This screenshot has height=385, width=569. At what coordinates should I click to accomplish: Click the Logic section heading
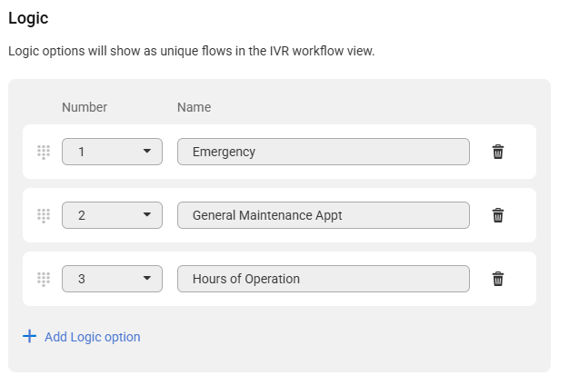pyautogui.click(x=28, y=18)
